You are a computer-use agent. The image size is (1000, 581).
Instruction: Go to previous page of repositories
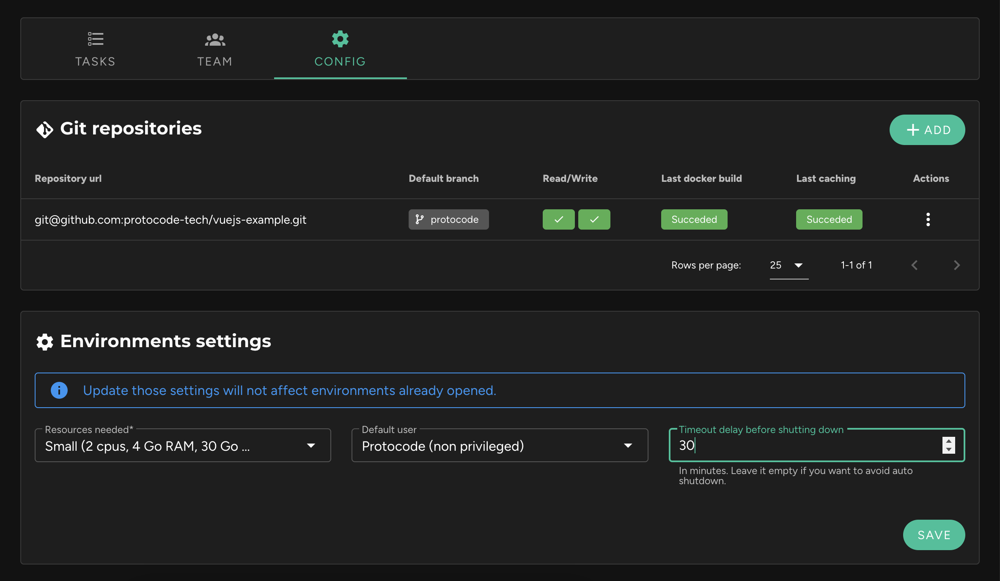tap(915, 265)
